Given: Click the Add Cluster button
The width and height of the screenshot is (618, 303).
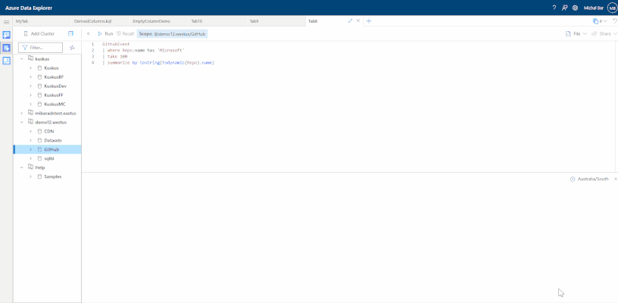Looking at the screenshot, I should tap(39, 34).
